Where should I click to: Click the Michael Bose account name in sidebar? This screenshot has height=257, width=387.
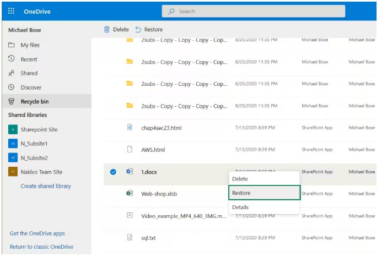(x=25, y=30)
